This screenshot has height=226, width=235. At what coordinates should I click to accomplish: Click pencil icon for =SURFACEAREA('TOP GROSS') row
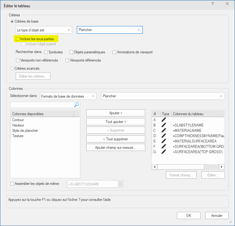tap(164, 152)
